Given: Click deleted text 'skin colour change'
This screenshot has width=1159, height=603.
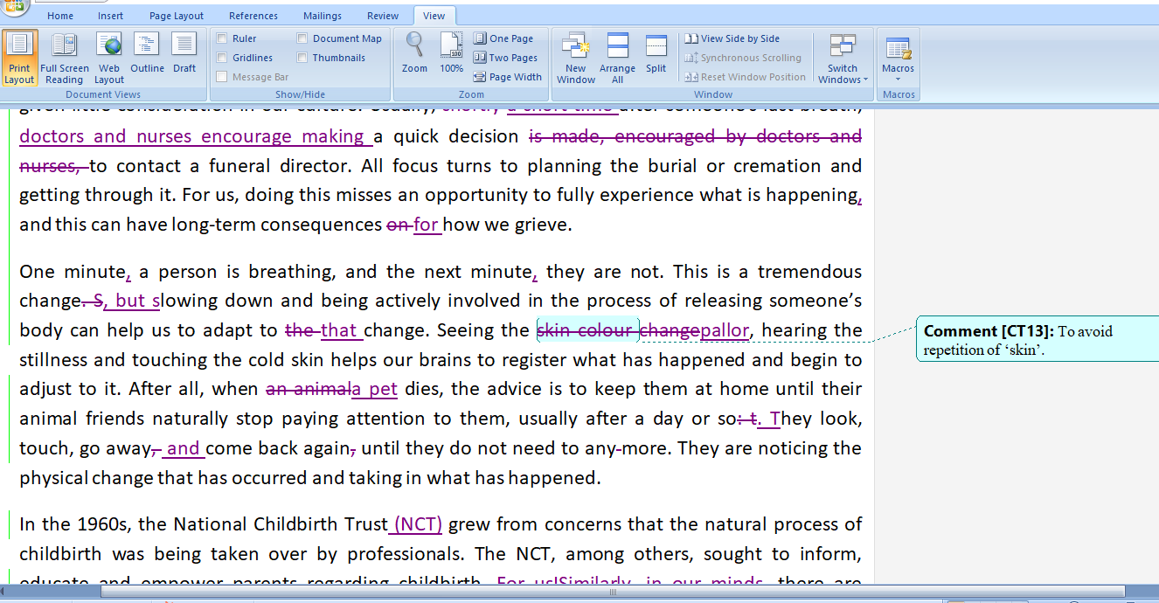Looking at the screenshot, I should tap(618, 330).
